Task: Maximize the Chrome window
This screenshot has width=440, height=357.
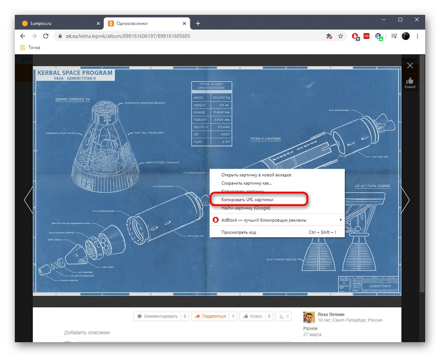Action: tap(401, 19)
